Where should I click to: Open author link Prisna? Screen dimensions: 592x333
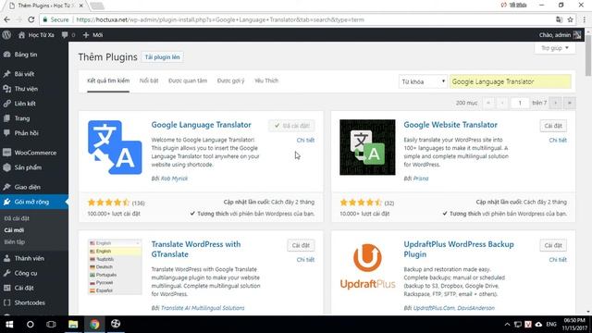(421, 179)
